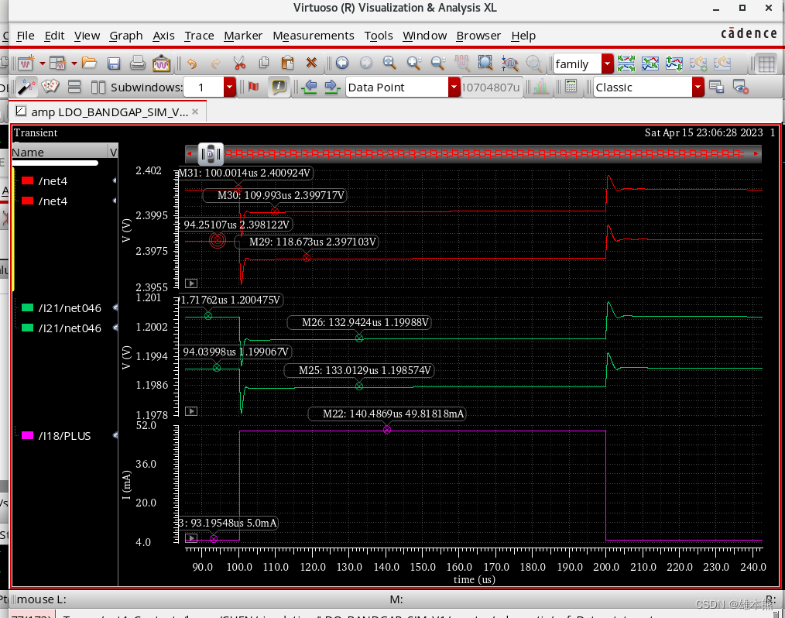Screen dimensions: 785x618
Task: Expand the top voltage strip arrow button
Action: tap(191, 283)
